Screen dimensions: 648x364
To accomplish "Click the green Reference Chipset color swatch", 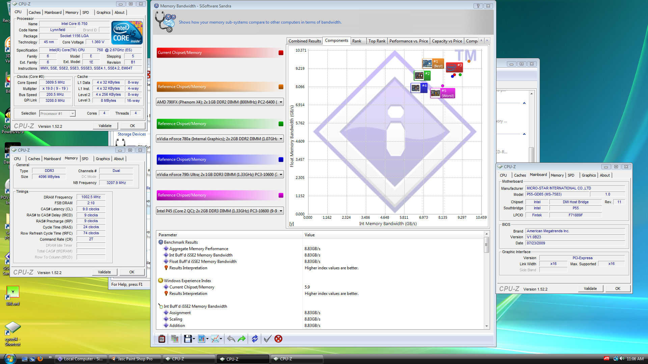I will (281, 124).
